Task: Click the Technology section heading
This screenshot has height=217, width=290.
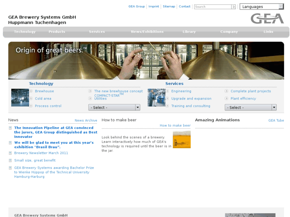Action: [x=41, y=84]
